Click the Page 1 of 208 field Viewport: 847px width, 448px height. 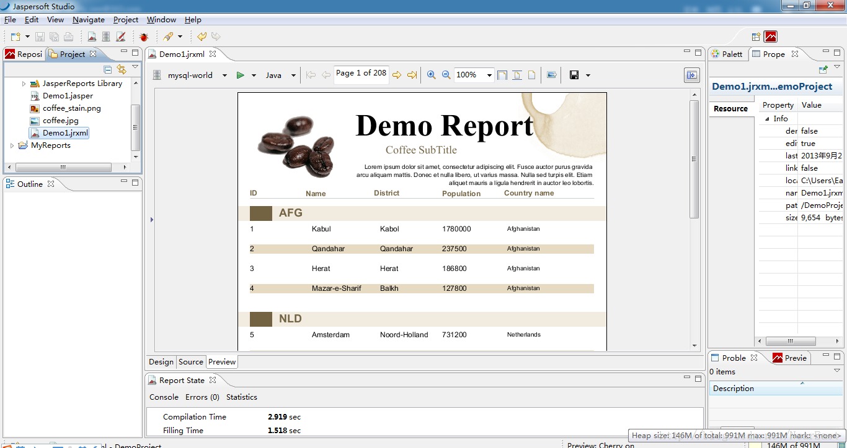point(361,73)
